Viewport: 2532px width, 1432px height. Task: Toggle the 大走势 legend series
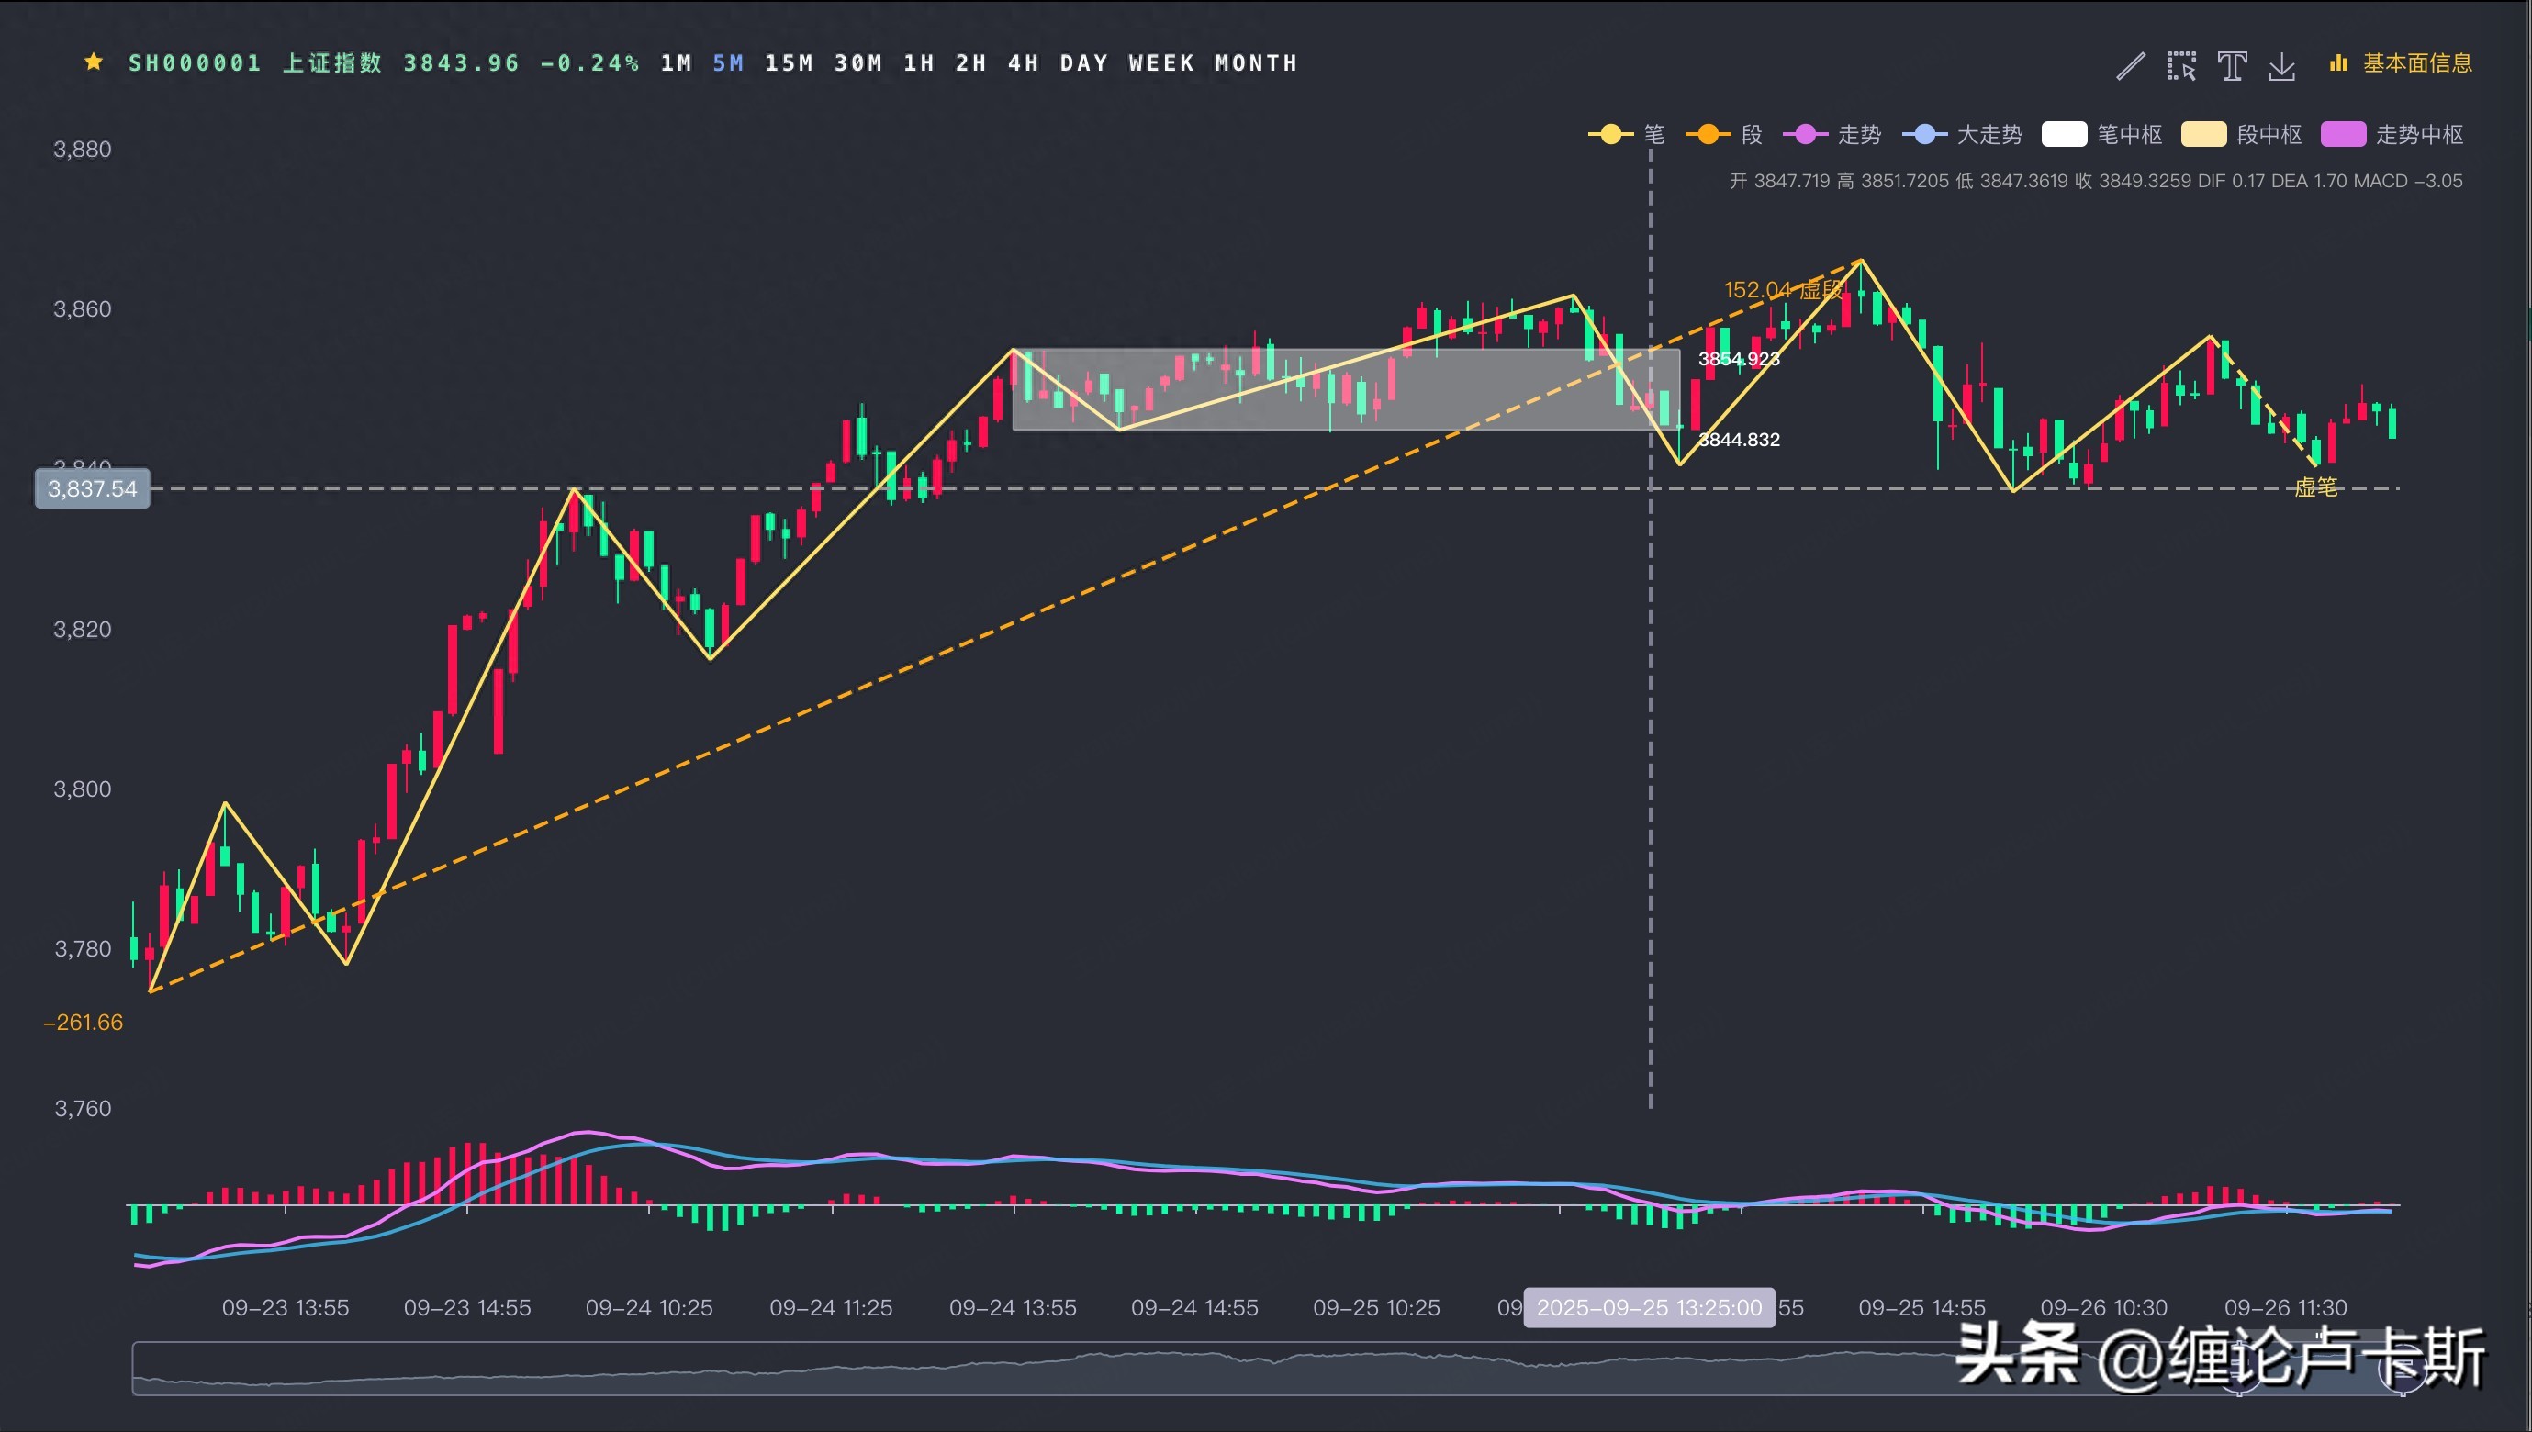click(1925, 135)
